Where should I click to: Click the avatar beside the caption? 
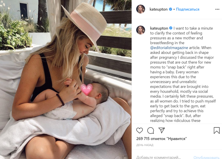coord(141,30)
